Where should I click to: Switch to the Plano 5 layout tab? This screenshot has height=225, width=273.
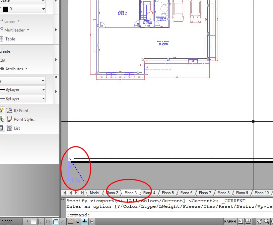(x=168, y=193)
